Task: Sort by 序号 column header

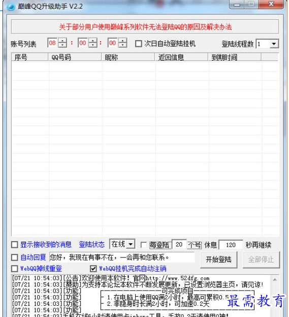Action: click(29, 57)
